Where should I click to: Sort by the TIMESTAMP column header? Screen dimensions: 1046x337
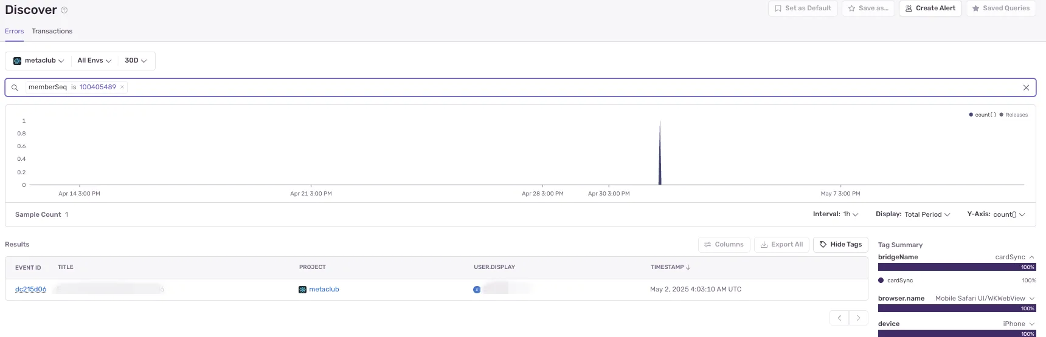pyautogui.click(x=670, y=267)
